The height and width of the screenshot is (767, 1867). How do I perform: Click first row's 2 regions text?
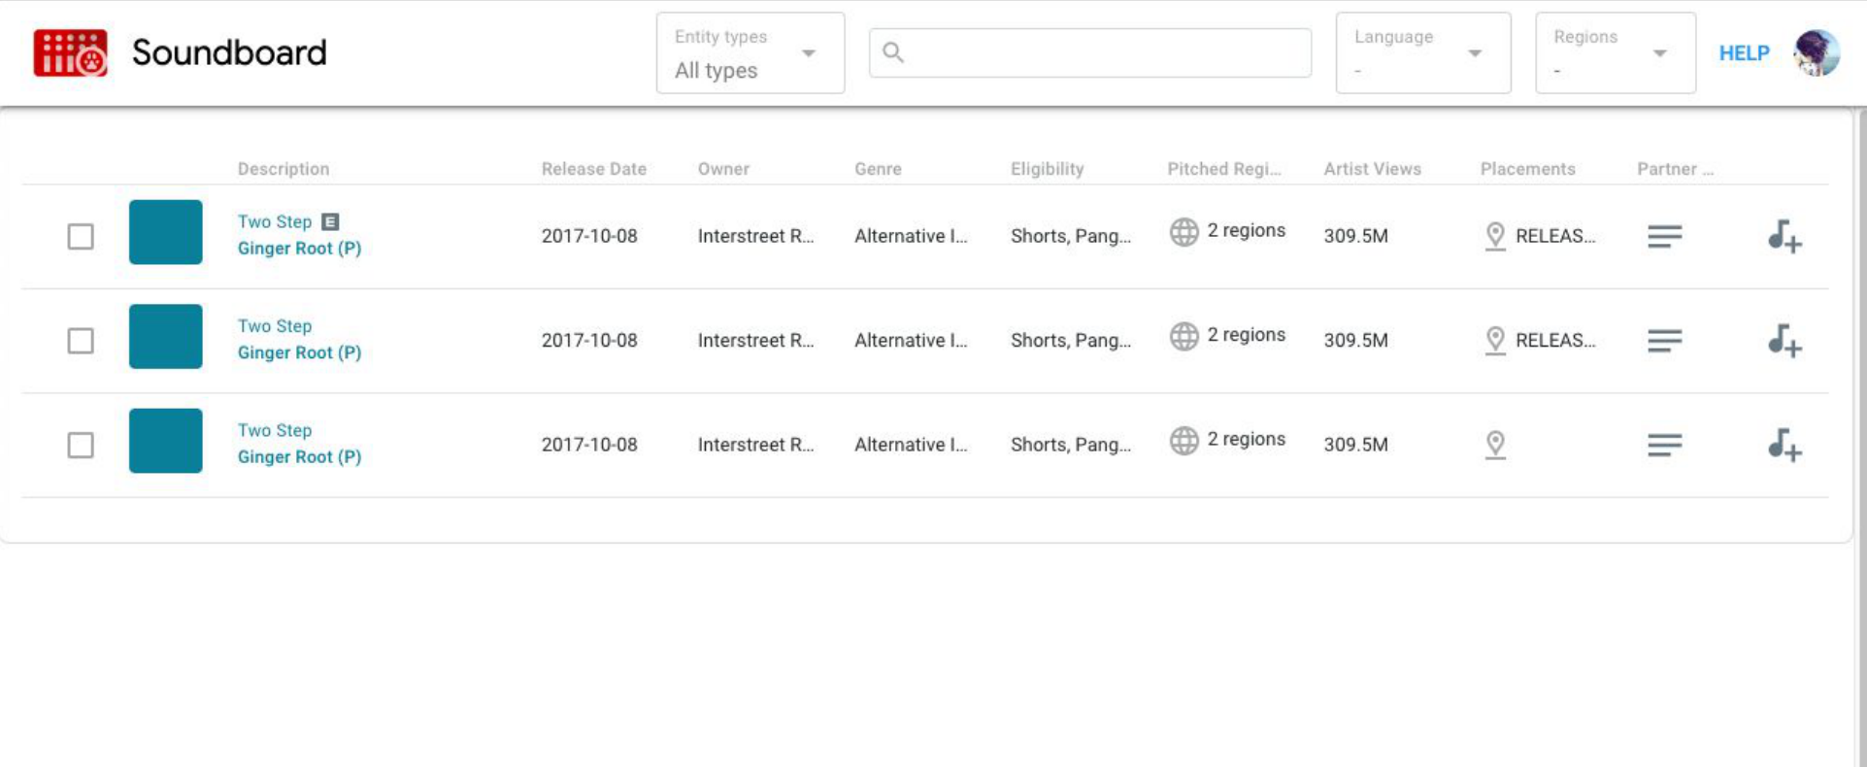click(1246, 231)
